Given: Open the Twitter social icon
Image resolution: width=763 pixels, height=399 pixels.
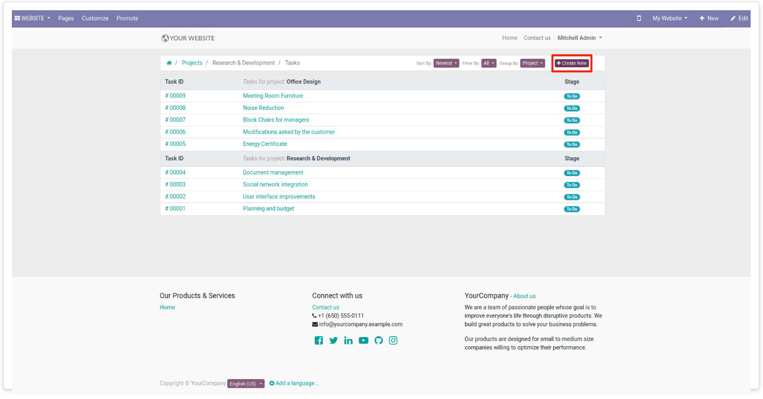Looking at the screenshot, I should click(333, 340).
